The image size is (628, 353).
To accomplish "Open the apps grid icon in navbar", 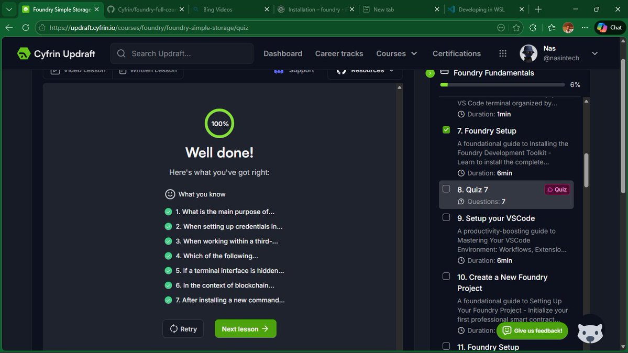I will [503, 53].
